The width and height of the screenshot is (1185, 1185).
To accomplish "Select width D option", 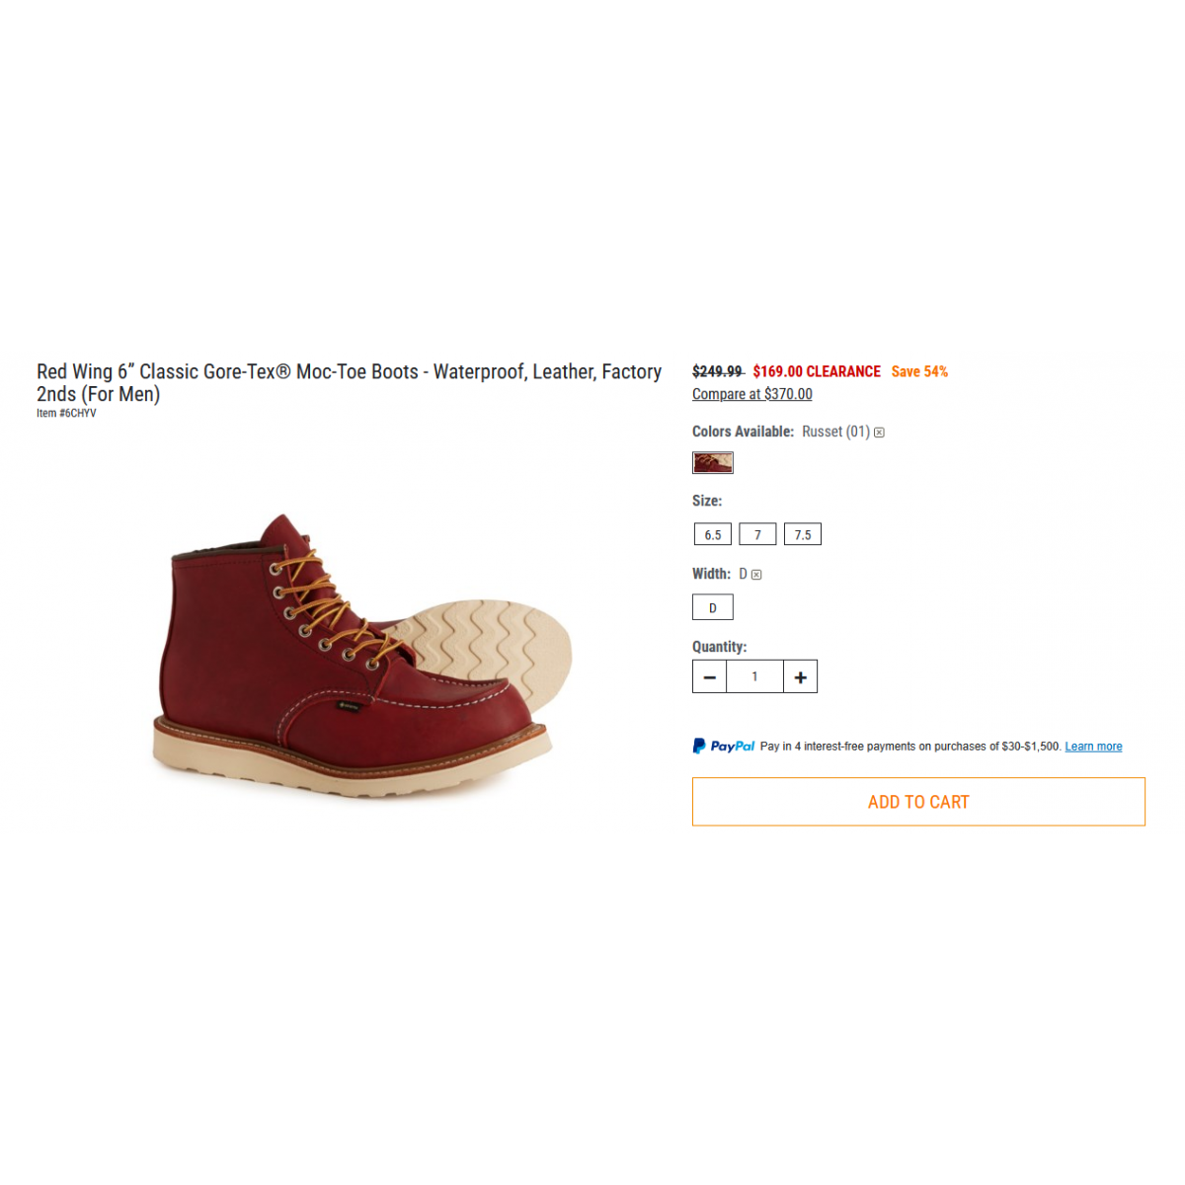I will (x=713, y=607).
